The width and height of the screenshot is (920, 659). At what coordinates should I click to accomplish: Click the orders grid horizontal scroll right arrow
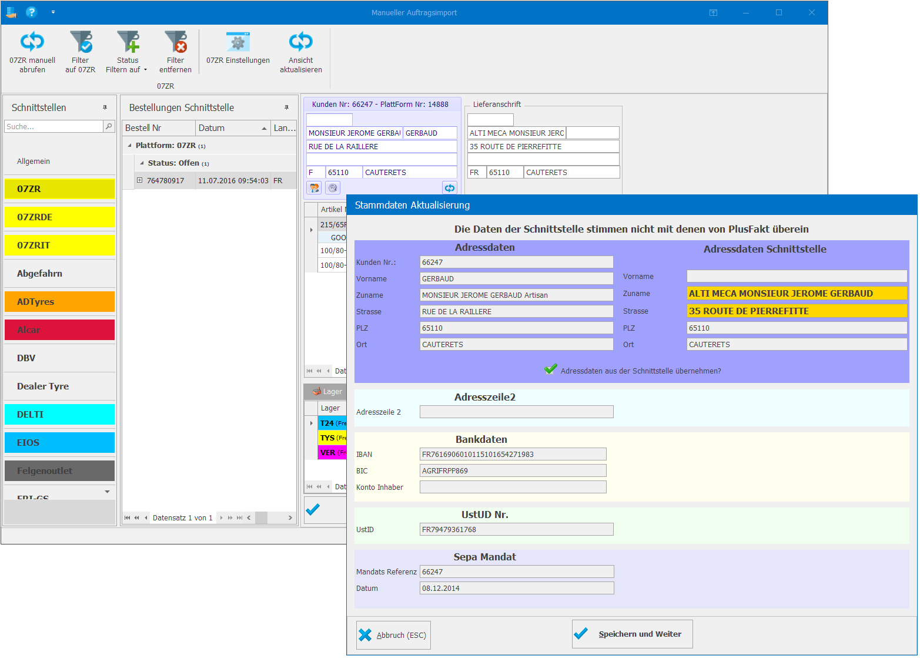[290, 517]
